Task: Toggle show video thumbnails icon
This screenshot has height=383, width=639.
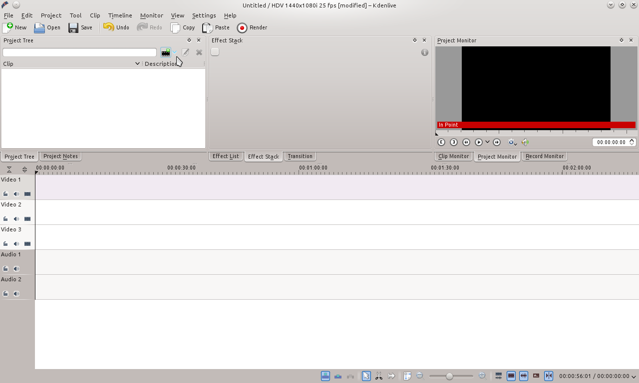Action: [x=511, y=376]
